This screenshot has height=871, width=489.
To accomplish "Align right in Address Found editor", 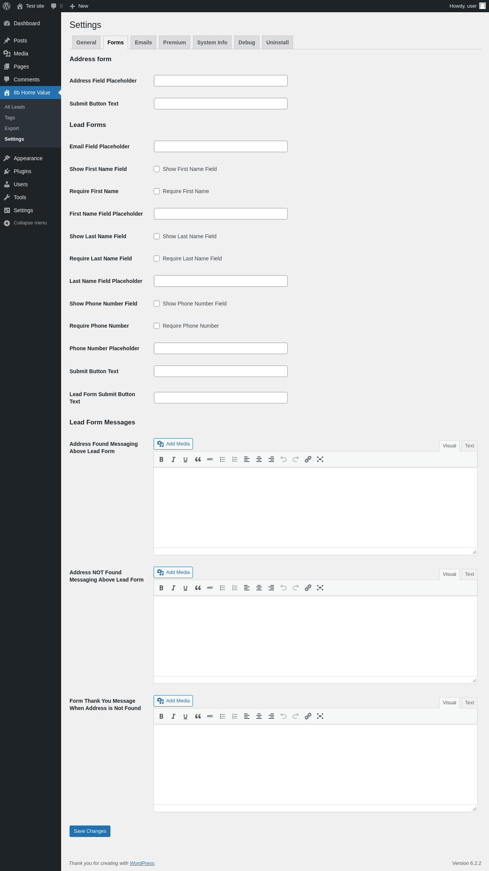I will point(271,459).
